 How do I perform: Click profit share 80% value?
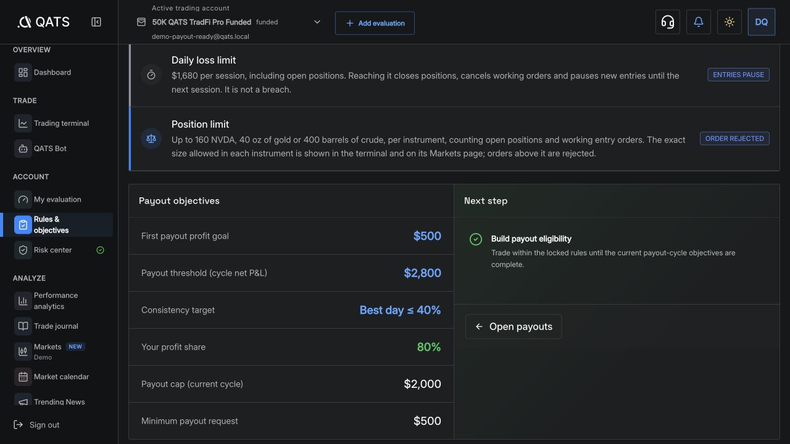[429, 347]
